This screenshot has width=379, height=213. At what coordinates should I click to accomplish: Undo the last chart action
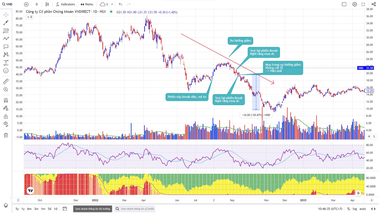click(120, 4)
